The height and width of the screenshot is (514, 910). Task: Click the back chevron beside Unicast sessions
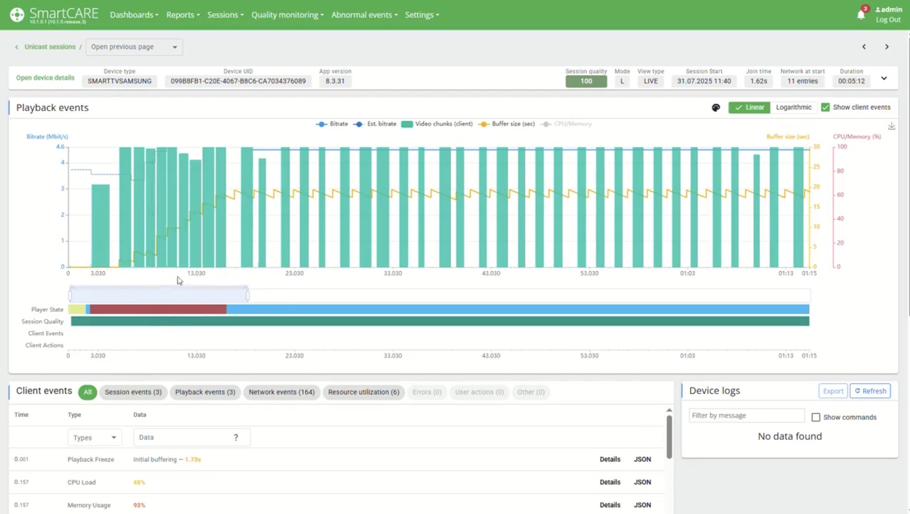[17, 47]
